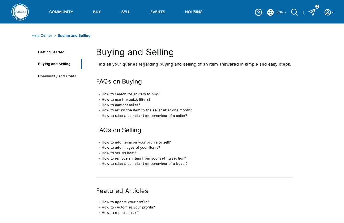The width and height of the screenshot is (344, 223).
Task: Click the 'Featured Articles' heading
Action: point(122,191)
